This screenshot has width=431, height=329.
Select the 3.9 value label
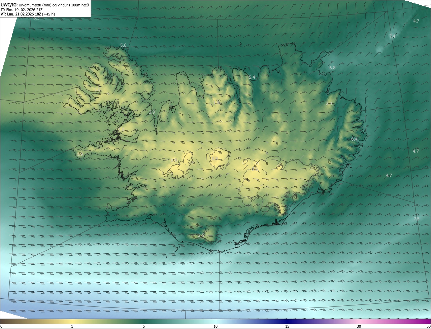point(152,112)
